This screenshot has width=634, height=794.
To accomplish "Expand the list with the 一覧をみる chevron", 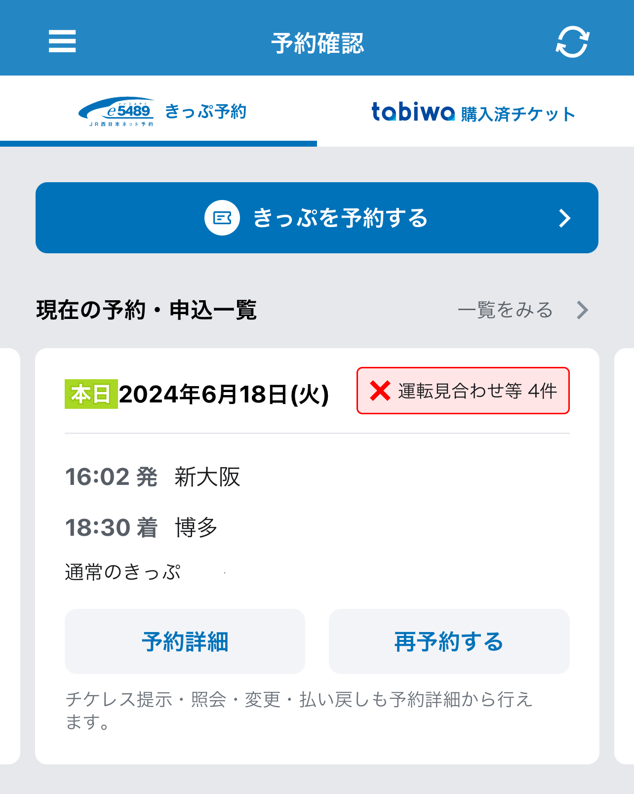I will [x=583, y=310].
